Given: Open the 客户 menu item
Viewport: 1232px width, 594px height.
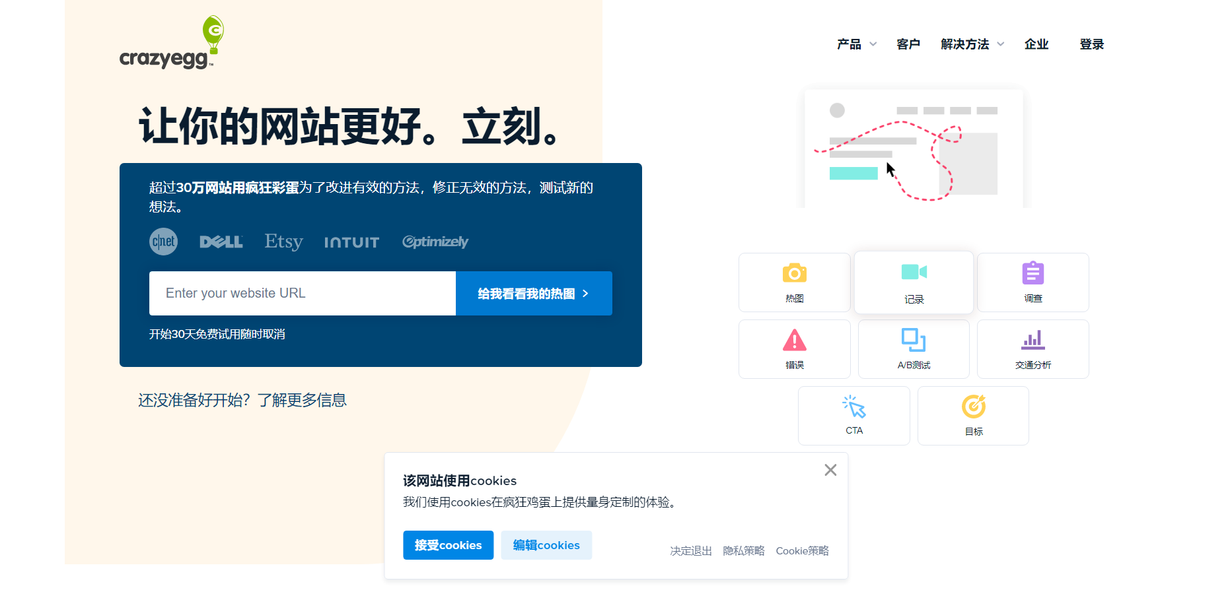Looking at the screenshot, I should tap(908, 44).
